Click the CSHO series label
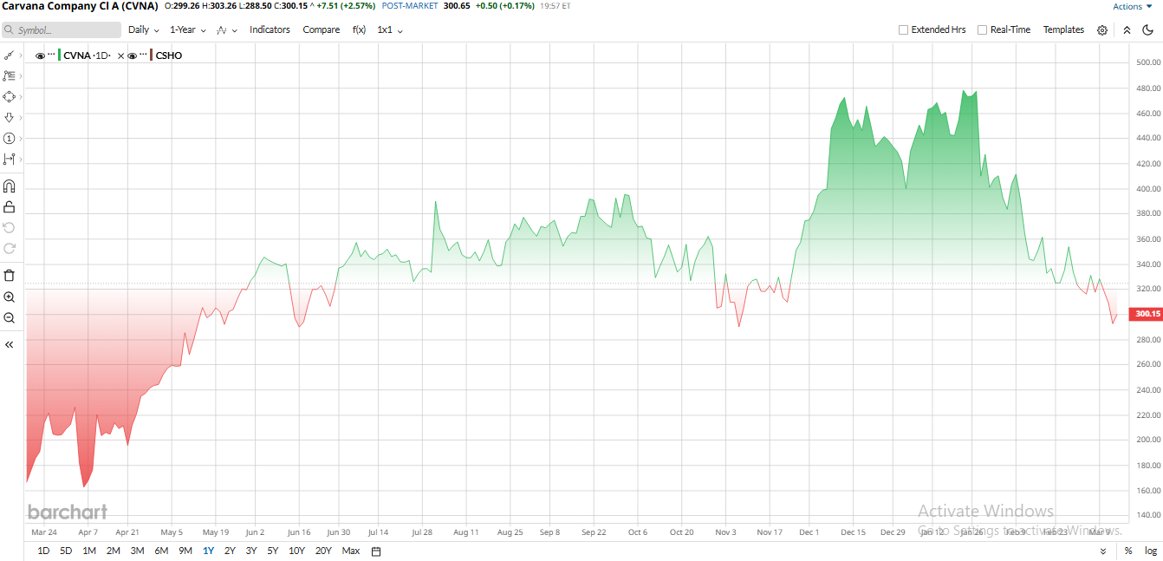 coord(169,55)
